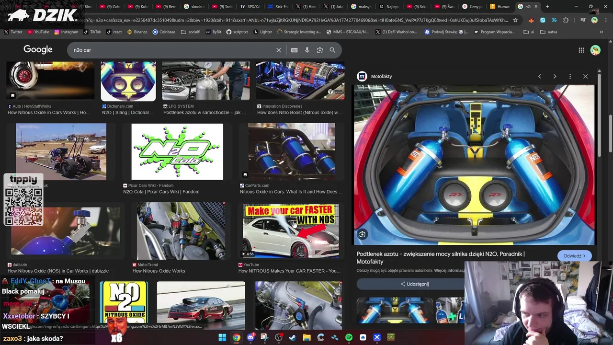Open Chrome from the taskbar

(x=237, y=337)
